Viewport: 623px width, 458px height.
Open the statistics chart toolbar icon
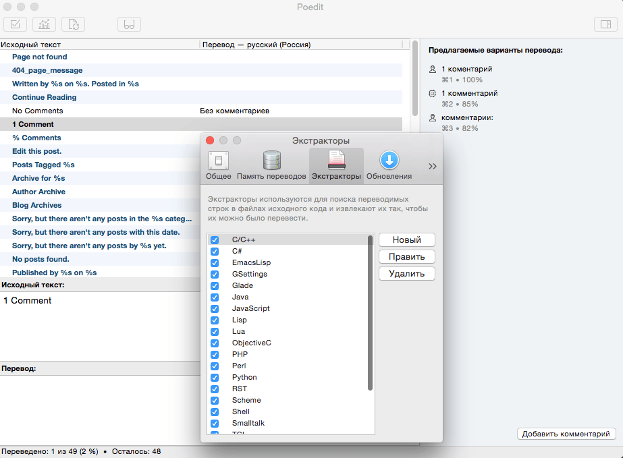(x=44, y=24)
